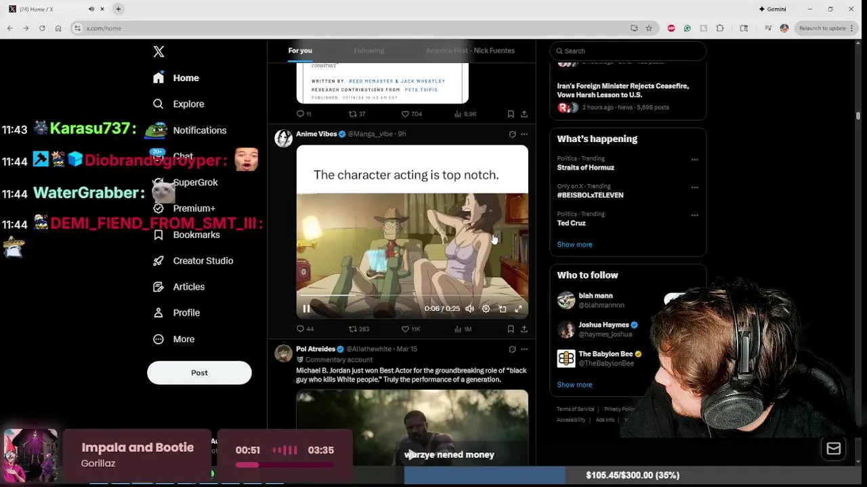The image size is (867, 487).
Task: Open Terms of Service link
Action: pyautogui.click(x=575, y=409)
